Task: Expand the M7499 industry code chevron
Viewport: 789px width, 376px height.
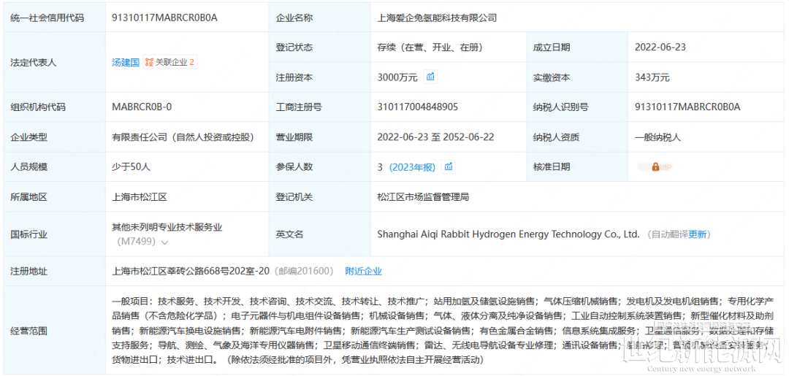Action: click(165, 242)
